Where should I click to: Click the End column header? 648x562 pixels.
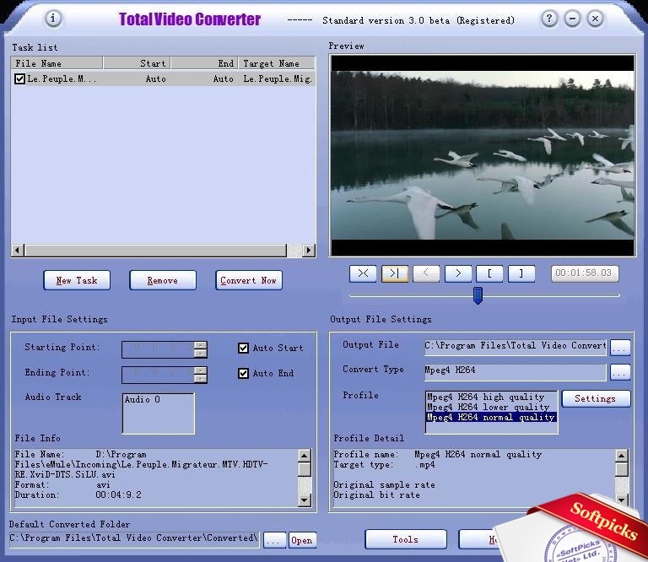(204, 63)
